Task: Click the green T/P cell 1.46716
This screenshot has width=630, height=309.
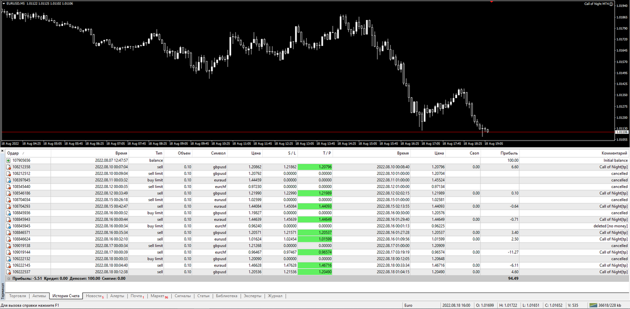Action: [315, 266]
